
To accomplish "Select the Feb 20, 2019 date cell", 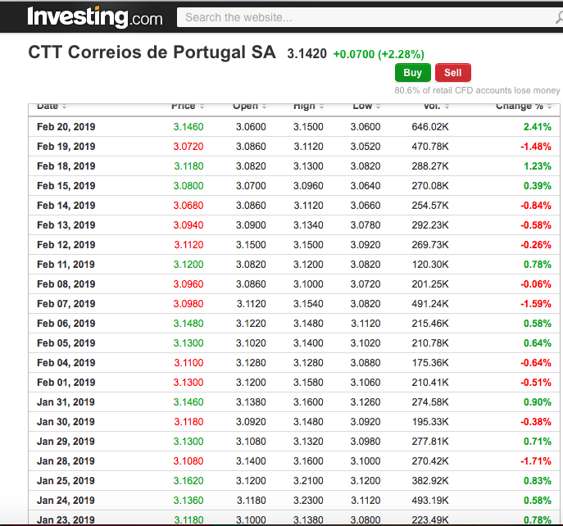I will click(66, 127).
